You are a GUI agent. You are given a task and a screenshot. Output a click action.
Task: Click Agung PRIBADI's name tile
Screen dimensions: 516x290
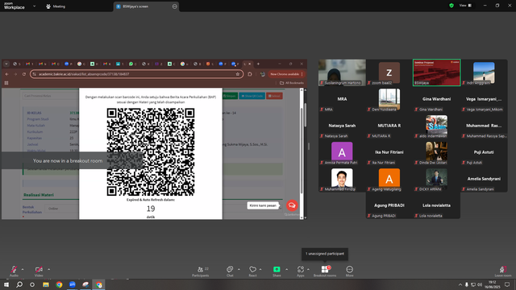(389, 206)
